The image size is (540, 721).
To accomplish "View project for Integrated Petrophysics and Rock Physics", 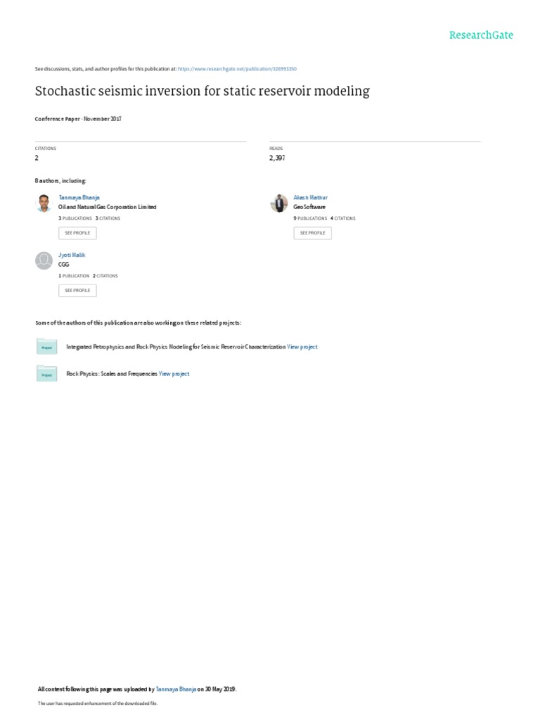I will tap(302, 347).
